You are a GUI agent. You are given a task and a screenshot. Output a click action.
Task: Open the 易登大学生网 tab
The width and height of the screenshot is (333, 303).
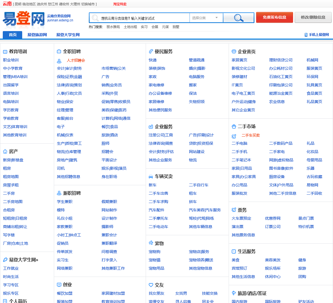(x=68, y=35)
